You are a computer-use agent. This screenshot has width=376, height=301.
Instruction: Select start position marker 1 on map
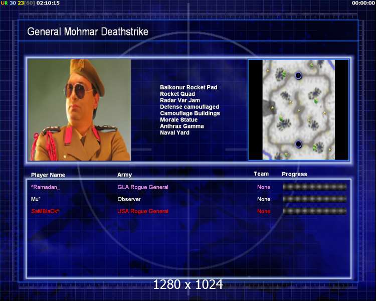(298, 76)
